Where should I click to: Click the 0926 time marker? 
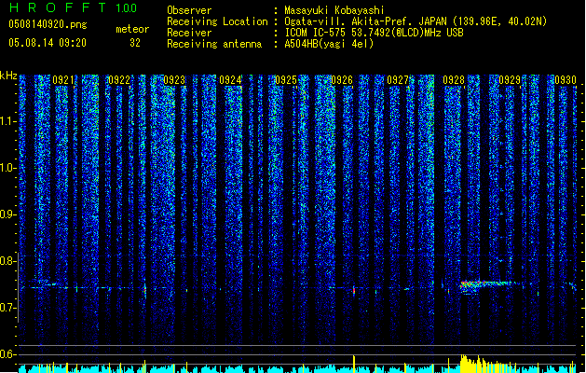342,80
